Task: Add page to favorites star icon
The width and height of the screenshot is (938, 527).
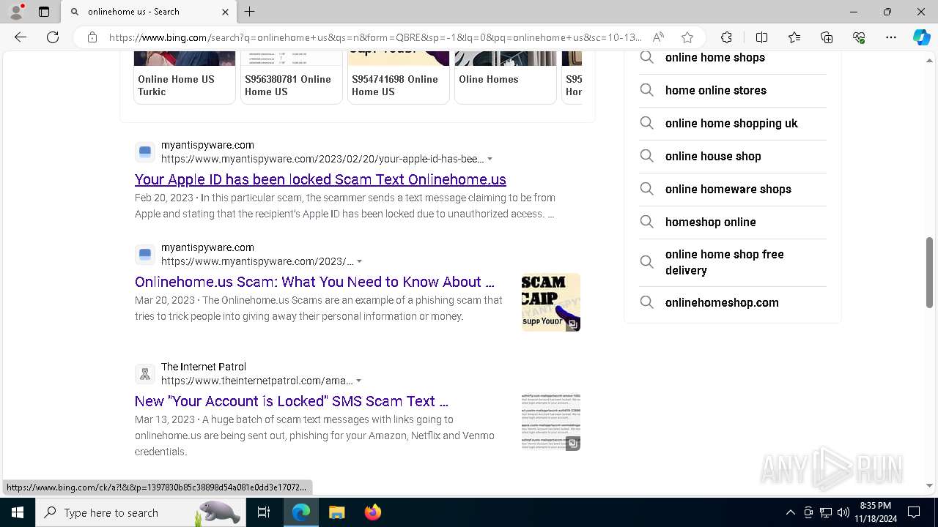Action: tap(687, 37)
